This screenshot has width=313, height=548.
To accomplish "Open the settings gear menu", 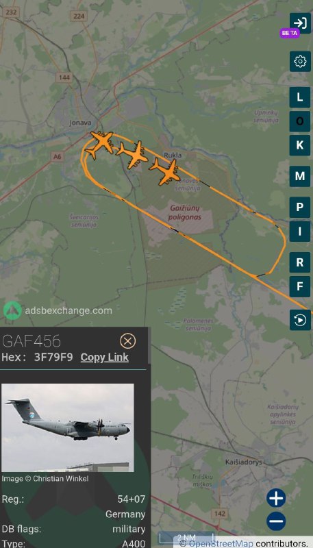I will coord(300,62).
